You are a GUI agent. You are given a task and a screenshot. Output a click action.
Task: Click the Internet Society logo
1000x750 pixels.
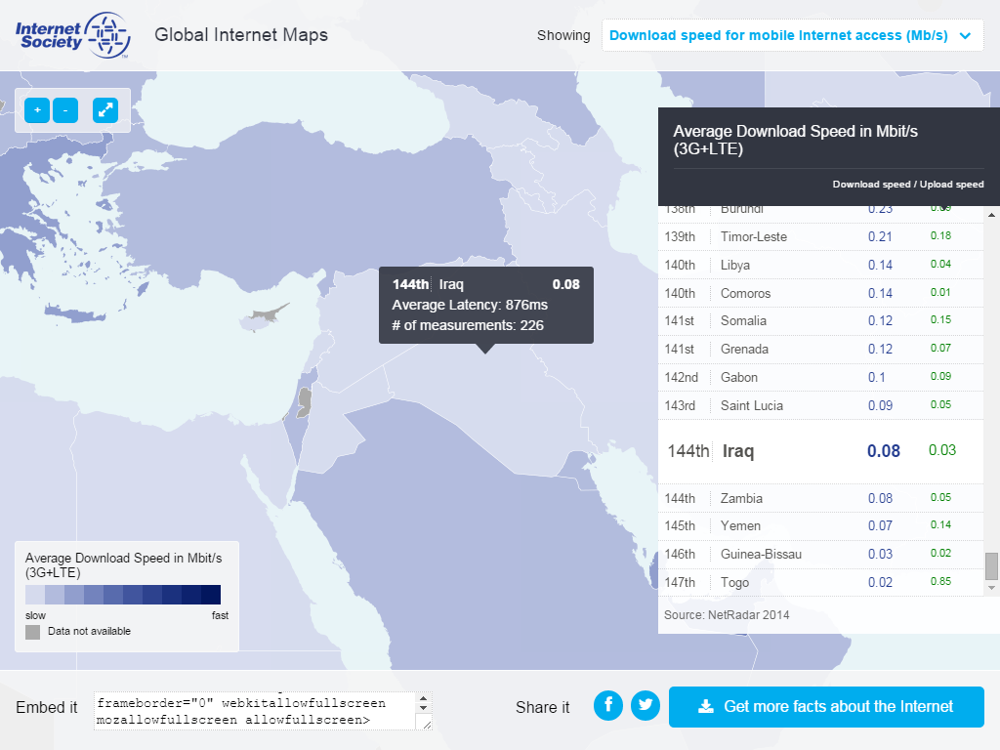73,35
